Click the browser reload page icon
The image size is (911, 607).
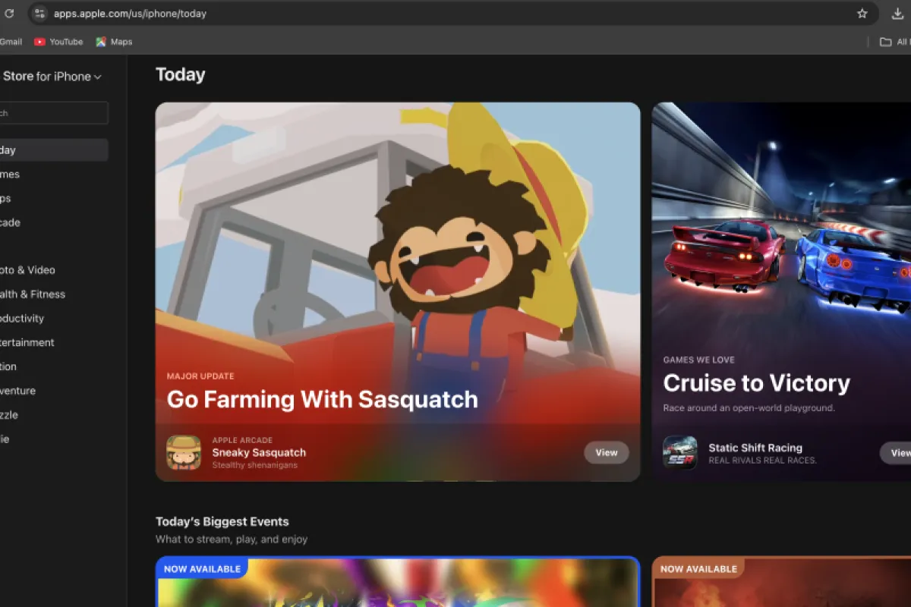(x=9, y=14)
